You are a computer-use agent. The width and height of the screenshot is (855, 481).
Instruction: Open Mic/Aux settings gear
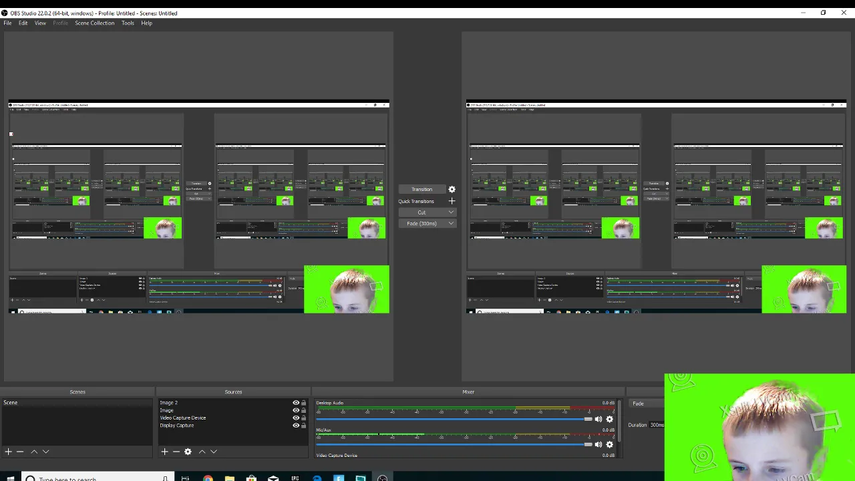[x=609, y=444]
